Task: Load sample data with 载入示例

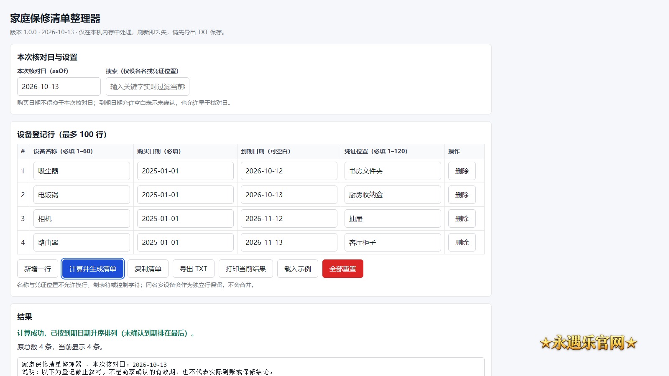Action: click(298, 269)
